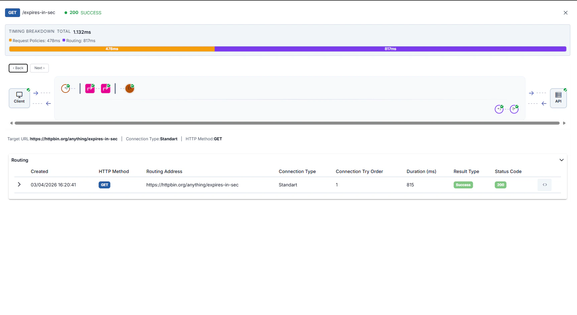Image resolution: width=577 pixels, height=315 pixels.
Task: Click the brown routing exit node icon
Action: 129,88
